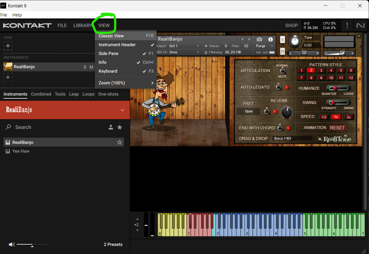
Task: Adjust the Swing slider
Action: tap(338, 102)
